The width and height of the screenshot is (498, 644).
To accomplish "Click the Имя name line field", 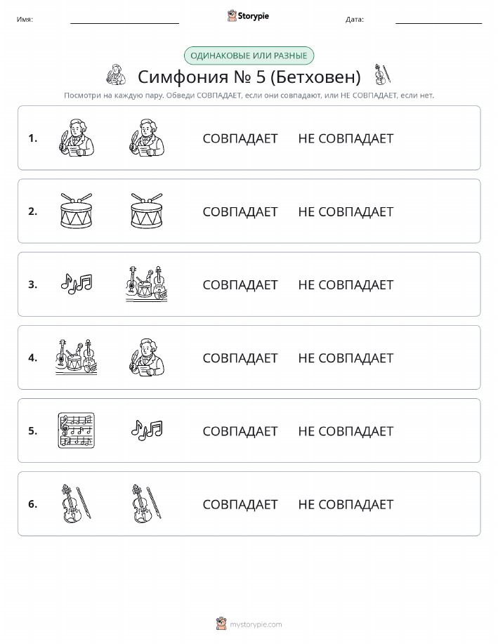I will pos(124,19).
